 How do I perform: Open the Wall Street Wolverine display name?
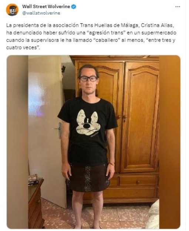coord(46,6)
